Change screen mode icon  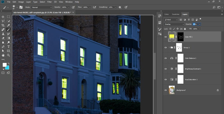(8, 73)
